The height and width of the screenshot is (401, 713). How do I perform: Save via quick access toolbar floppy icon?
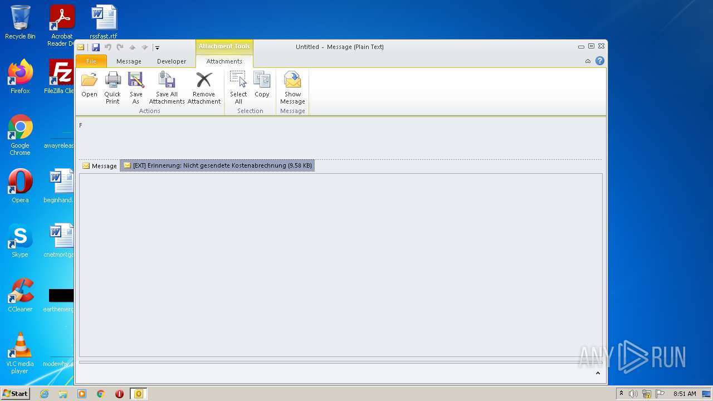coord(96,47)
